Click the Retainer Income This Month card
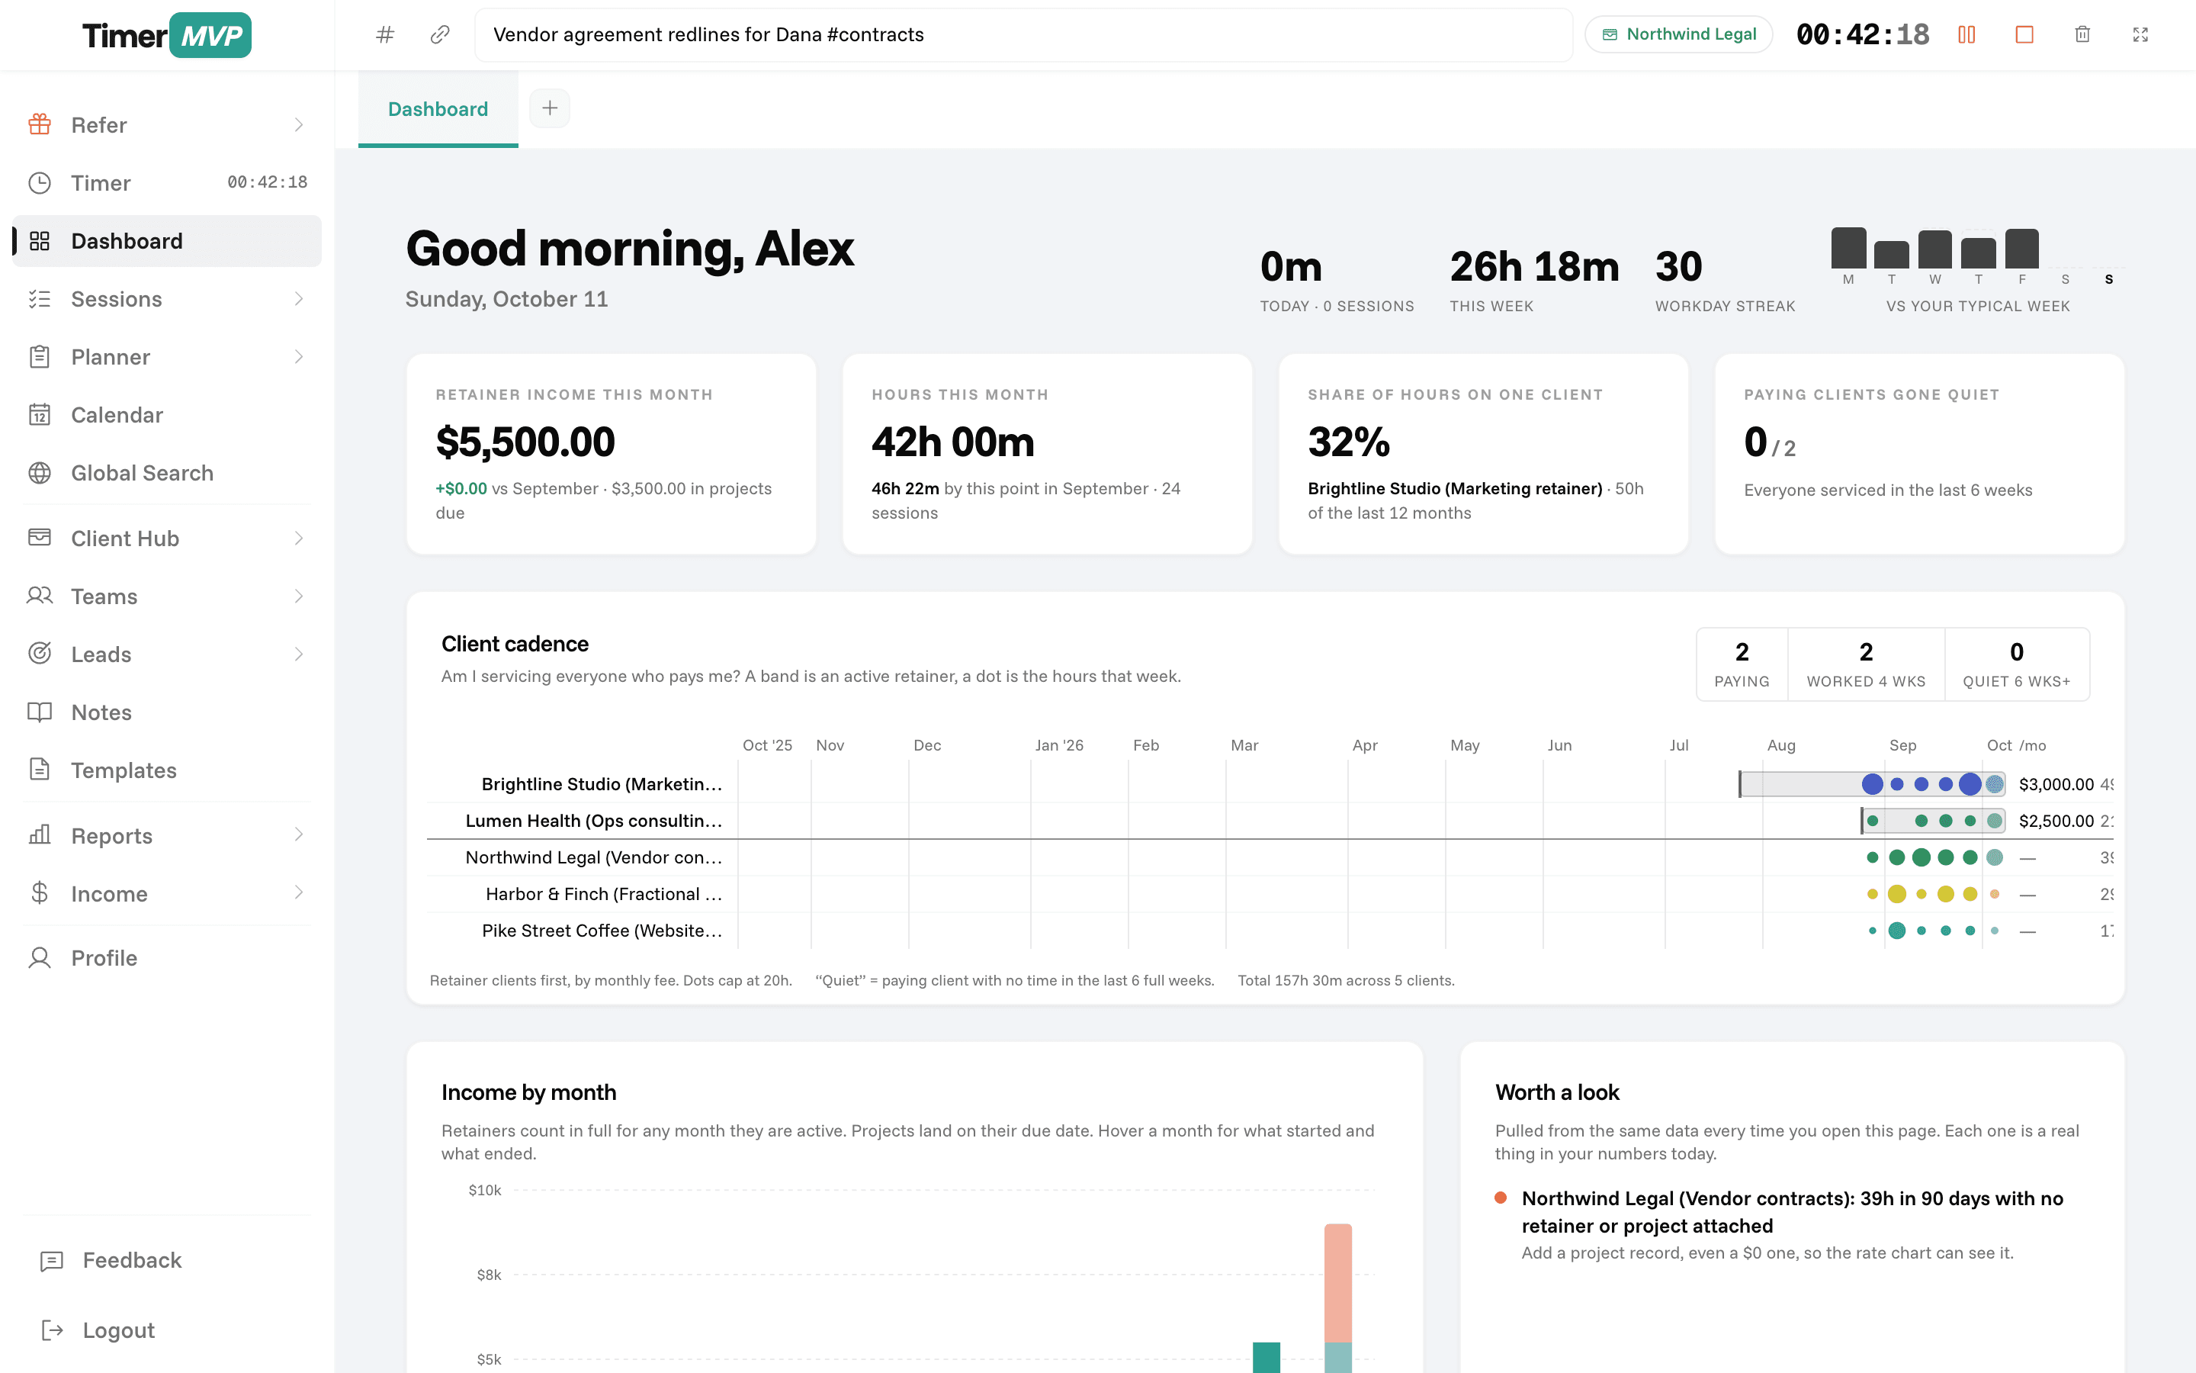This screenshot has height=1373, width=2196. (612, 454)
